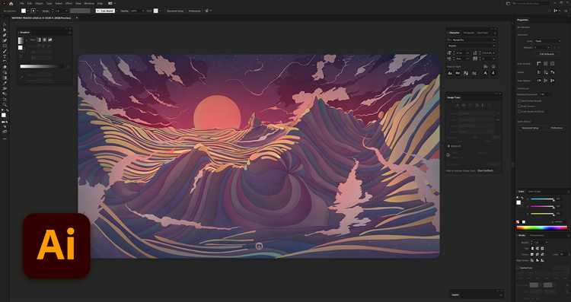Image resolution: width=571 pixels, height=302 pixels.
Task: Select the Direct Selection tool
Action: (x=5, y=30)
